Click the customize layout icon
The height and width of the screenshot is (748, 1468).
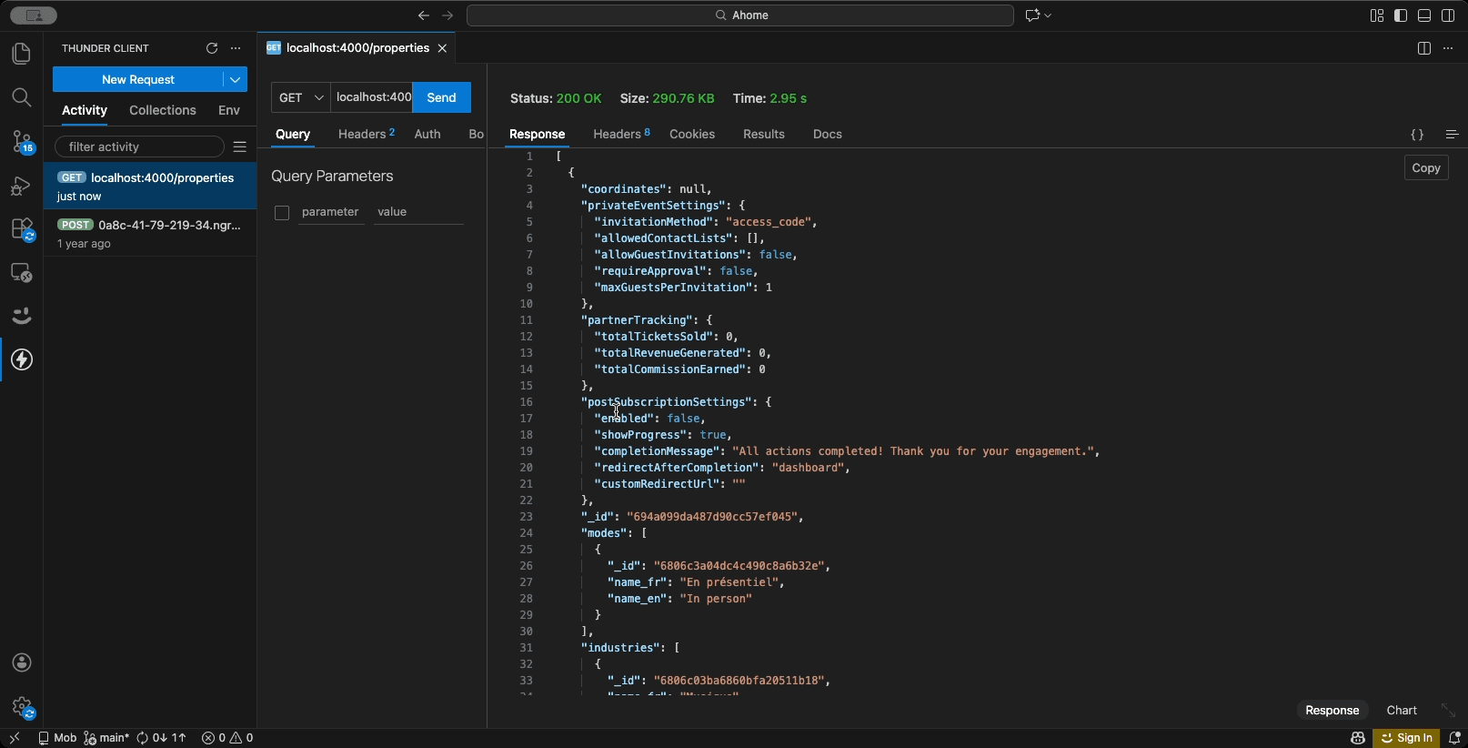point(1377,15)
